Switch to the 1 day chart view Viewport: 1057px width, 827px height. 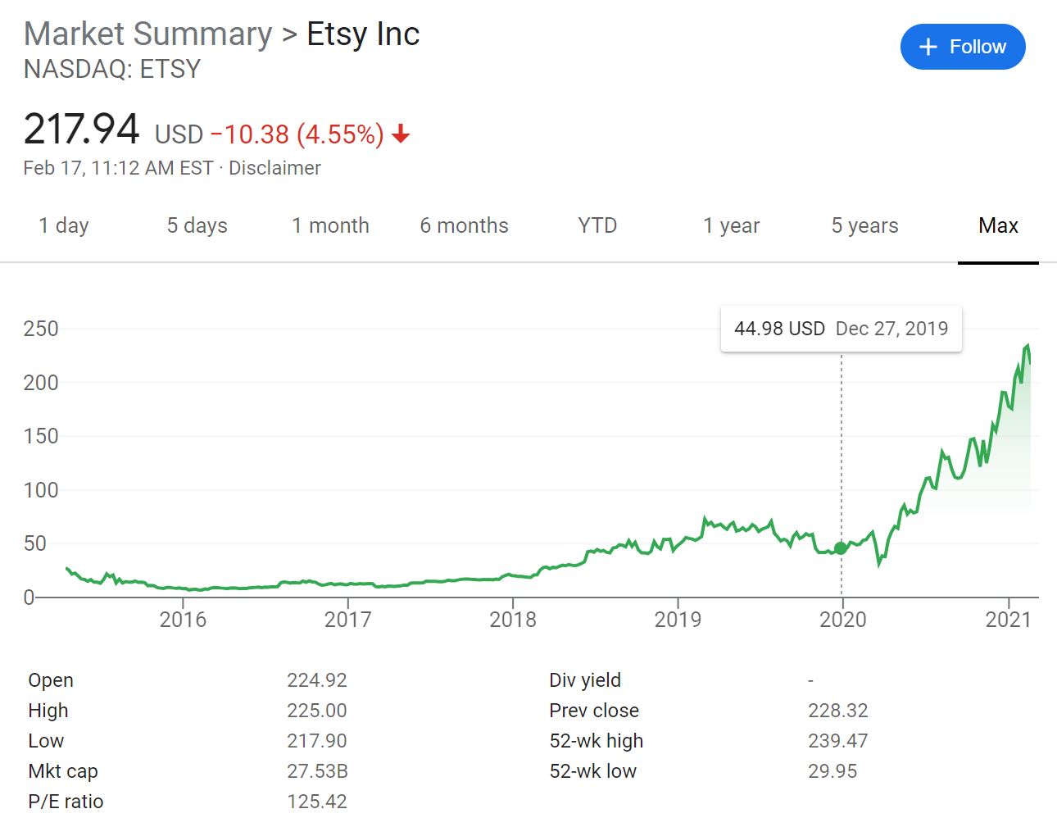pyautogui.click(x=63, y=225)
